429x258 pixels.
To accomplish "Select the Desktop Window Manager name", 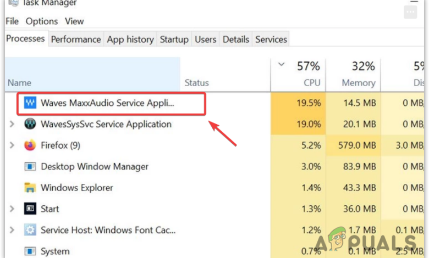I will [x=95, y=166].
